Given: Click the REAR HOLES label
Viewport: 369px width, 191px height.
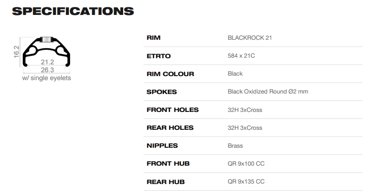Looking at the screenshot, I should (x=170, y=128).
